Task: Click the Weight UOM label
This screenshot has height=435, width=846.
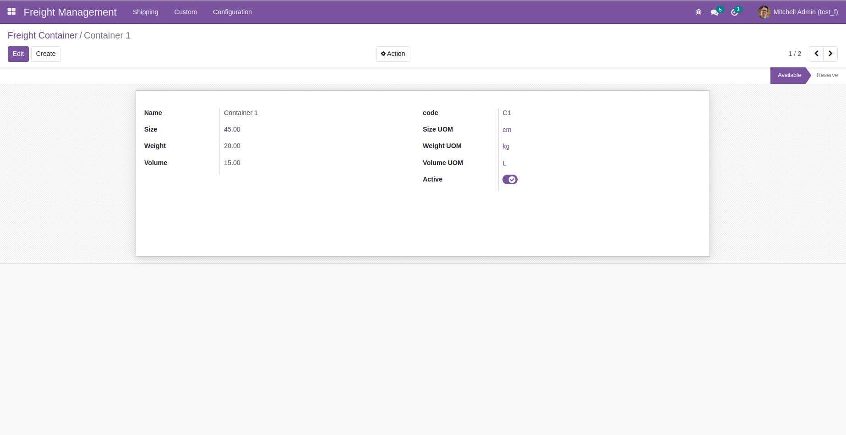Action: (442, 146)
